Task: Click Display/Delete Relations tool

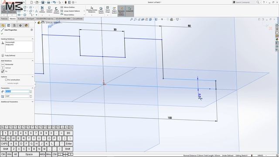Action: pos(92,10)
